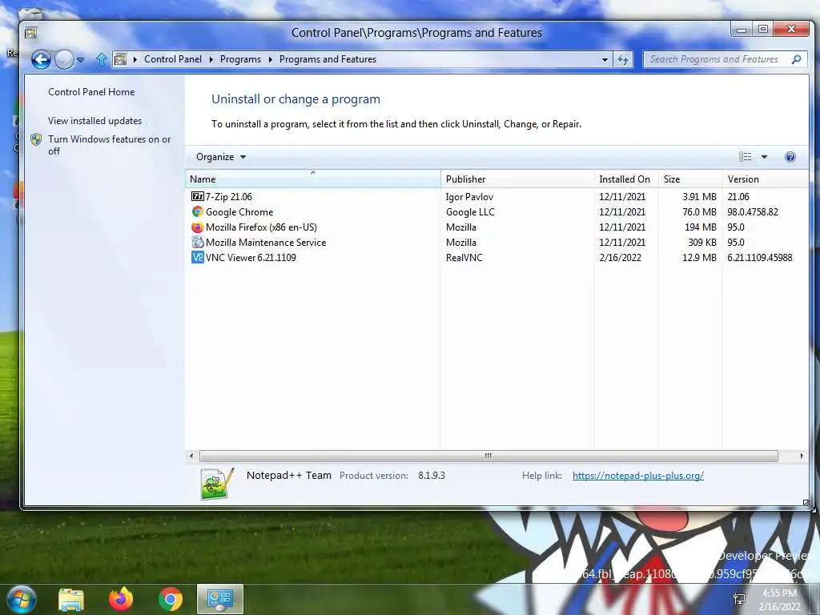This screenshot has width=820, height=615.
Task: Select the Google Chrome program icon
Action: [x=198, y=211]
